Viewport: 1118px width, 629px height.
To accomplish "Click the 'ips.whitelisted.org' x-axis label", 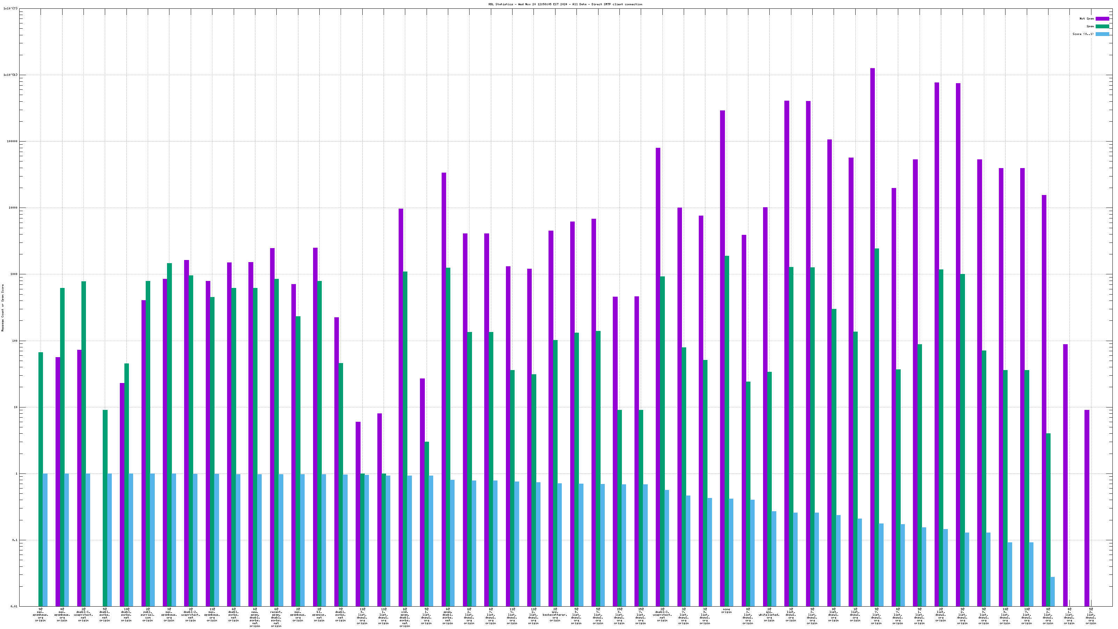I will tap(769, 615).
